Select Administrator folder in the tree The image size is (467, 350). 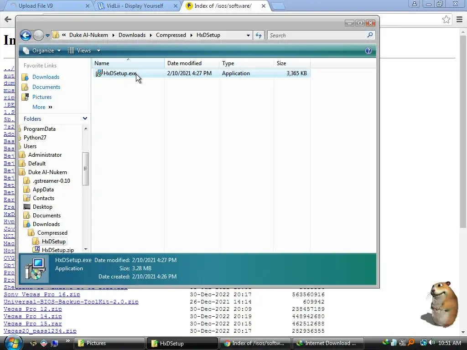(45, 155)
